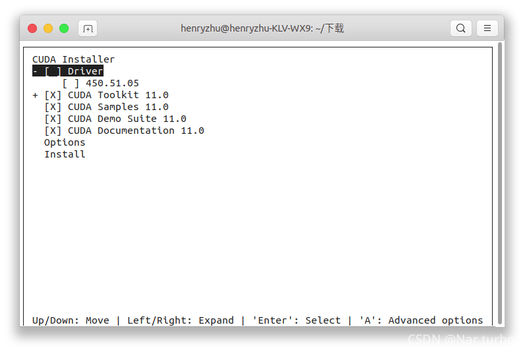Click the CUDA Installer heading text
The height and width of the screenshot is (352, 525).
click(x=73, y=59)
